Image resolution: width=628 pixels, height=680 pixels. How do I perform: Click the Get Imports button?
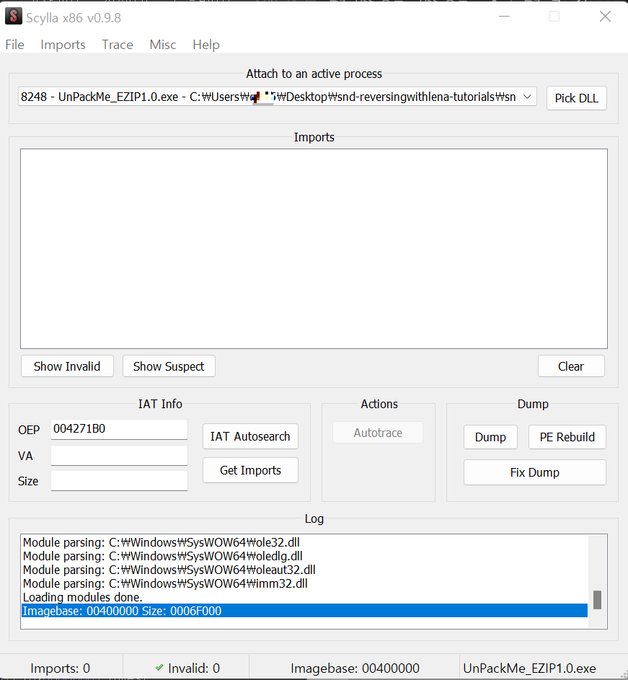pos(250,470)
